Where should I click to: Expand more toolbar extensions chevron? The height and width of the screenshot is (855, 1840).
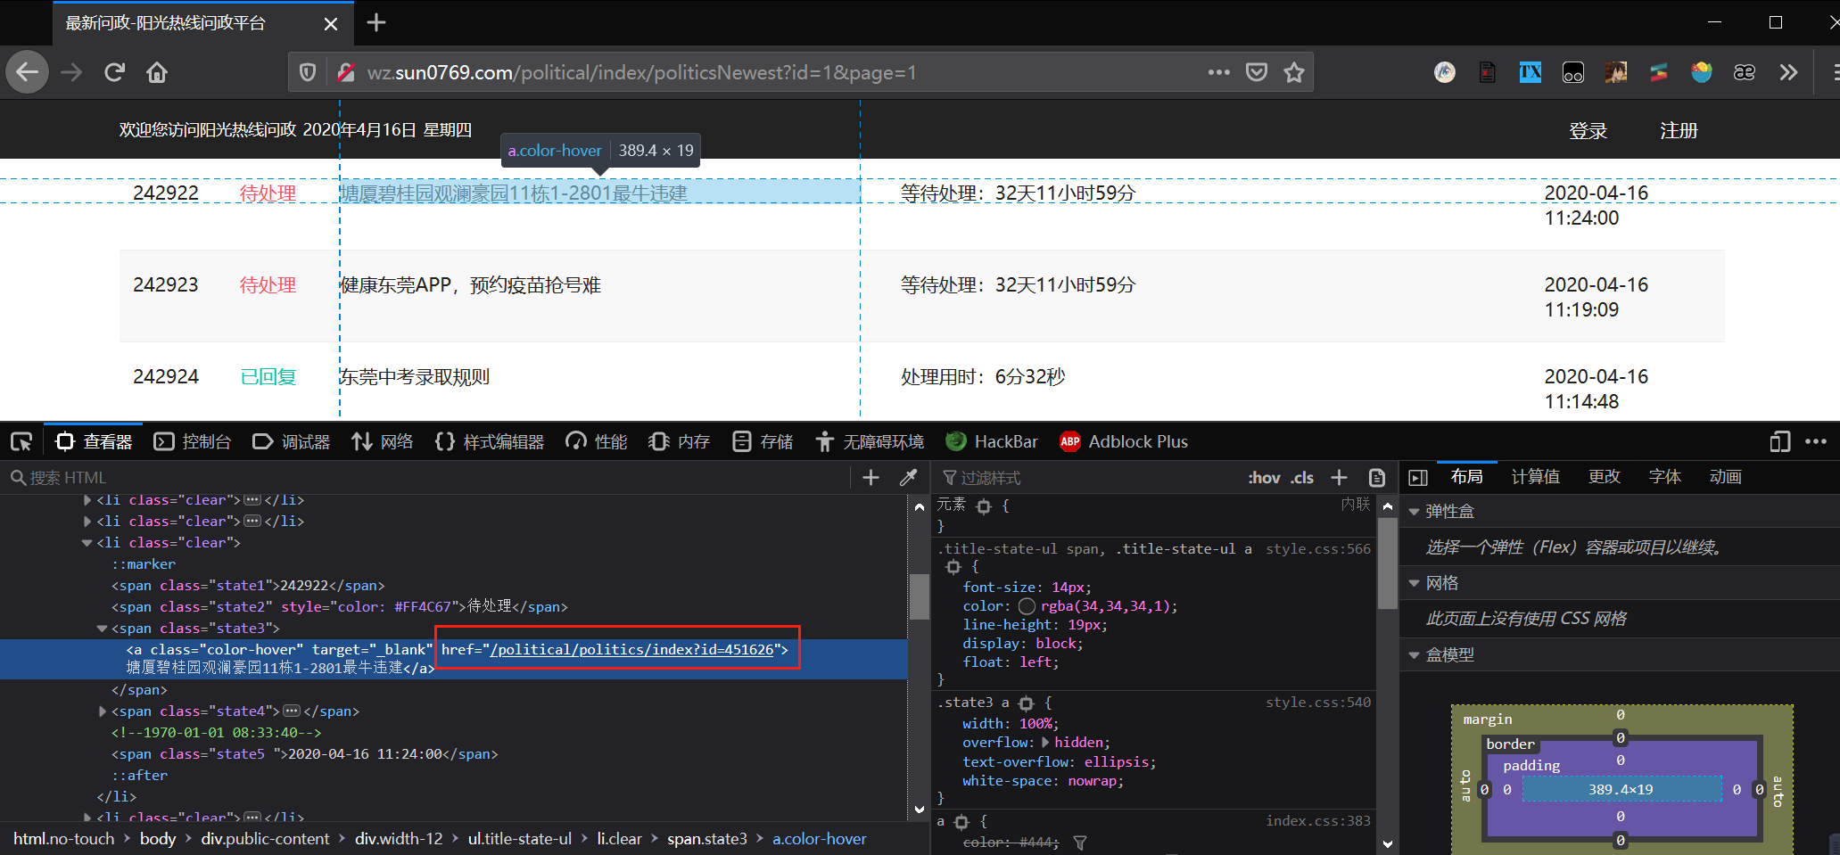(1788, 72)
